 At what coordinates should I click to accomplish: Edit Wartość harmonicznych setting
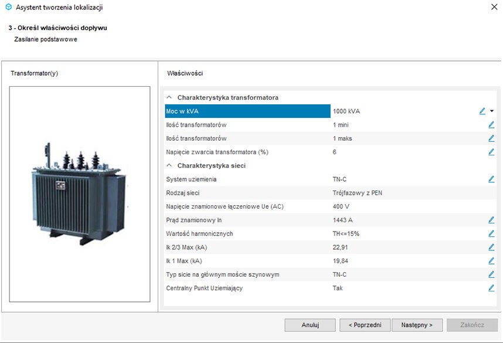(491, 233)
